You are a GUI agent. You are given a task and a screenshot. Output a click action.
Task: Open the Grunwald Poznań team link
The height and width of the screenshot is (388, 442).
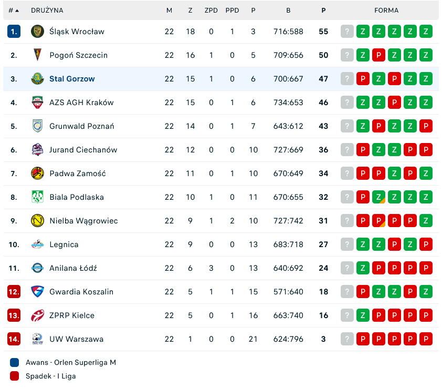click(81, 126)
